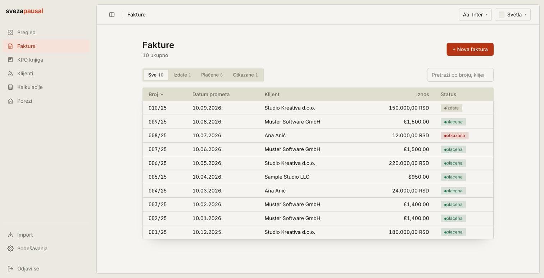Click the 24.000,00 RSD amount
The height and width of the screenshot is (278, 544).
(x=411, y=191)
